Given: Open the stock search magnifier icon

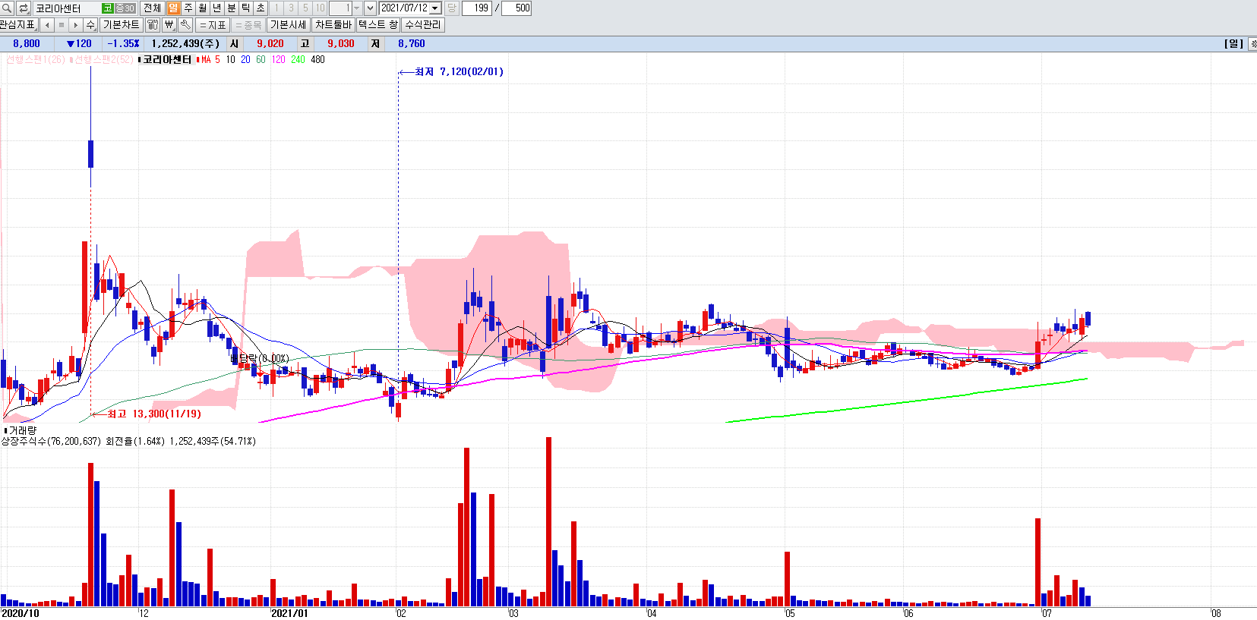Looking at the screenshot, I should [x=7, y=8].
